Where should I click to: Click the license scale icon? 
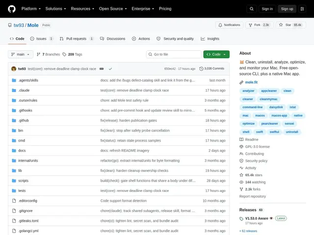[241, 147]
